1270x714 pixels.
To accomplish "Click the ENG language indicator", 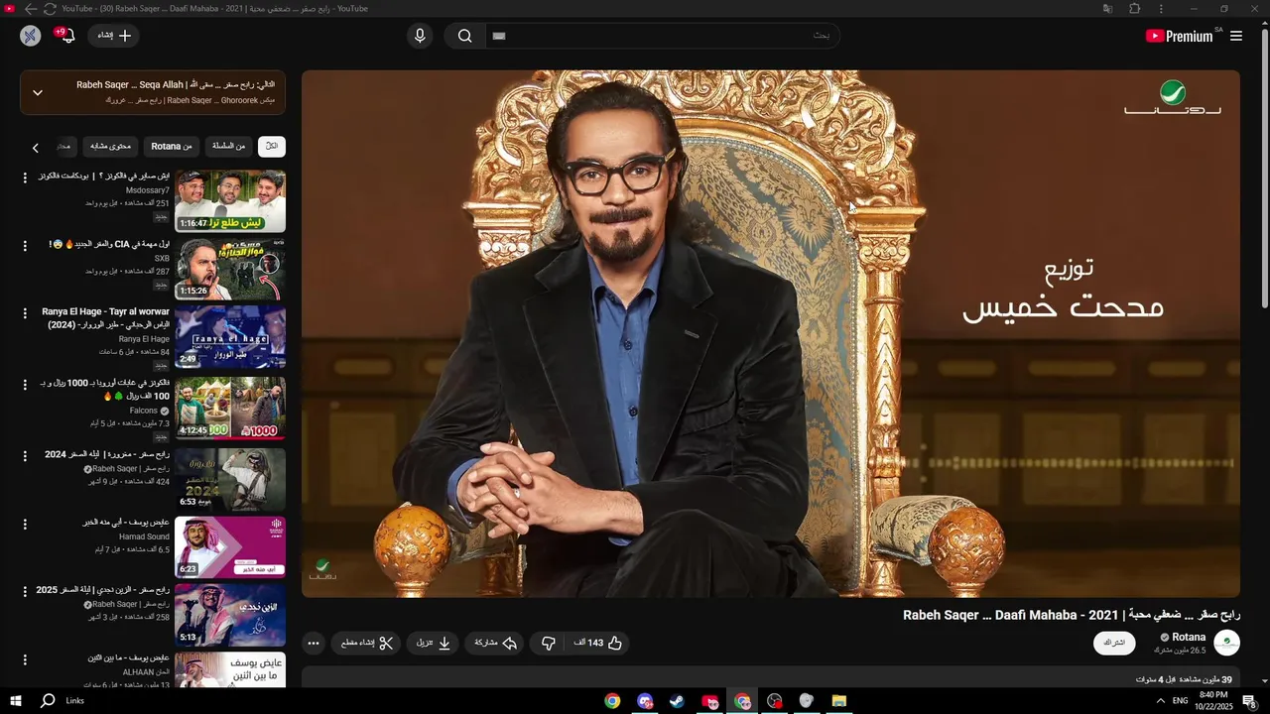I will click(1180, 701).
